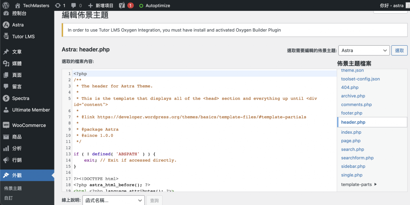The width and height of the screenshot is (410, 205).
Task: Click the 查詢 lookup button
Action: pos(154,201)
